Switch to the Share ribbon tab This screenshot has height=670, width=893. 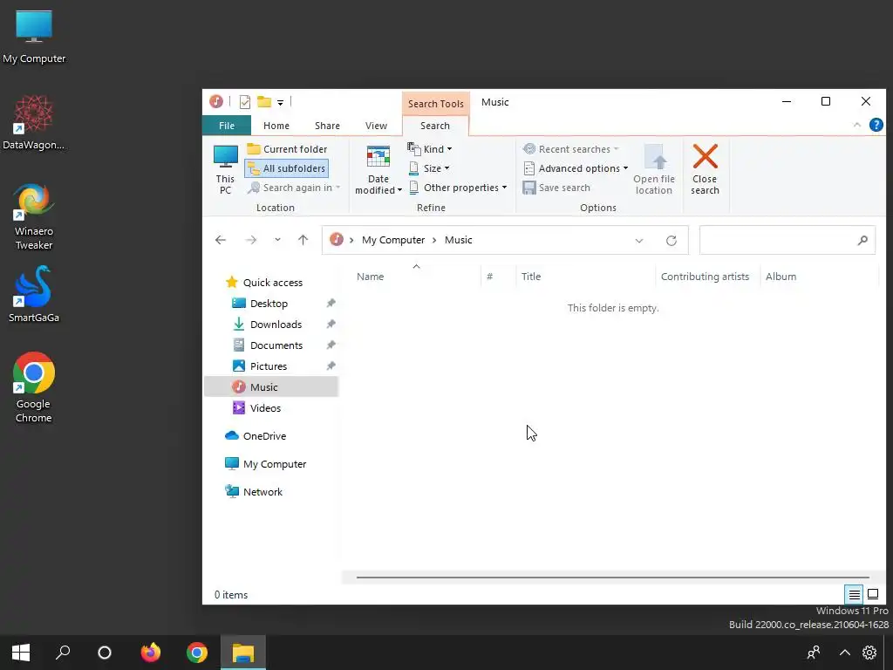pos(328,126)
